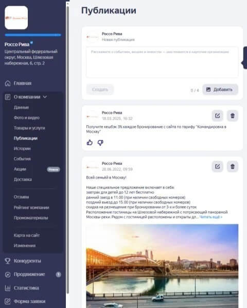Expand the post with the Читать ещё link

[211, 217]
